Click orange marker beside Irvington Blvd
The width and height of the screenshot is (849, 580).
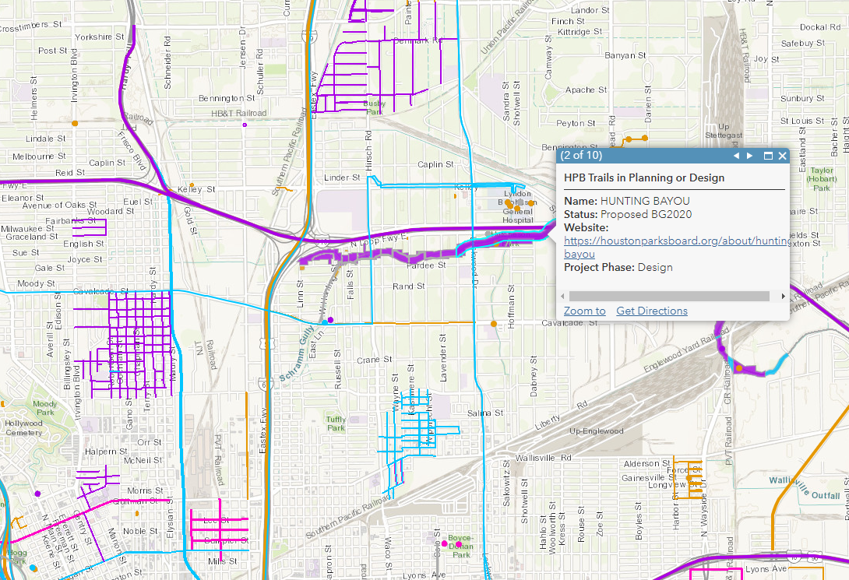point(75,123)
